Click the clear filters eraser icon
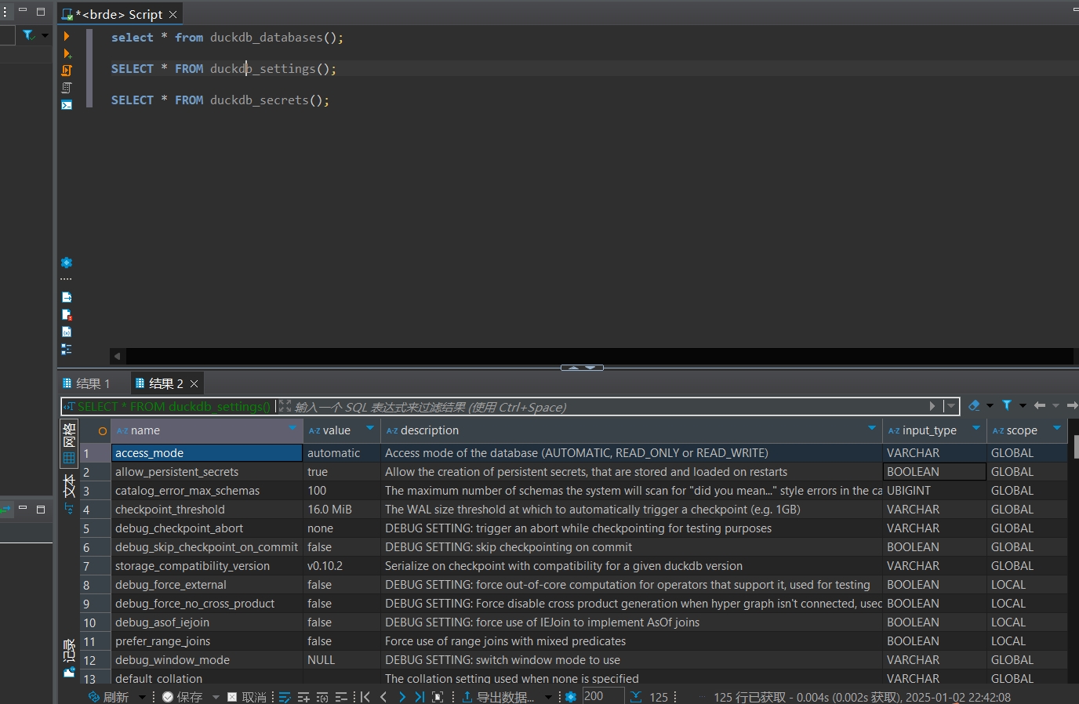1079x704 pixels. tap(974, 405)
